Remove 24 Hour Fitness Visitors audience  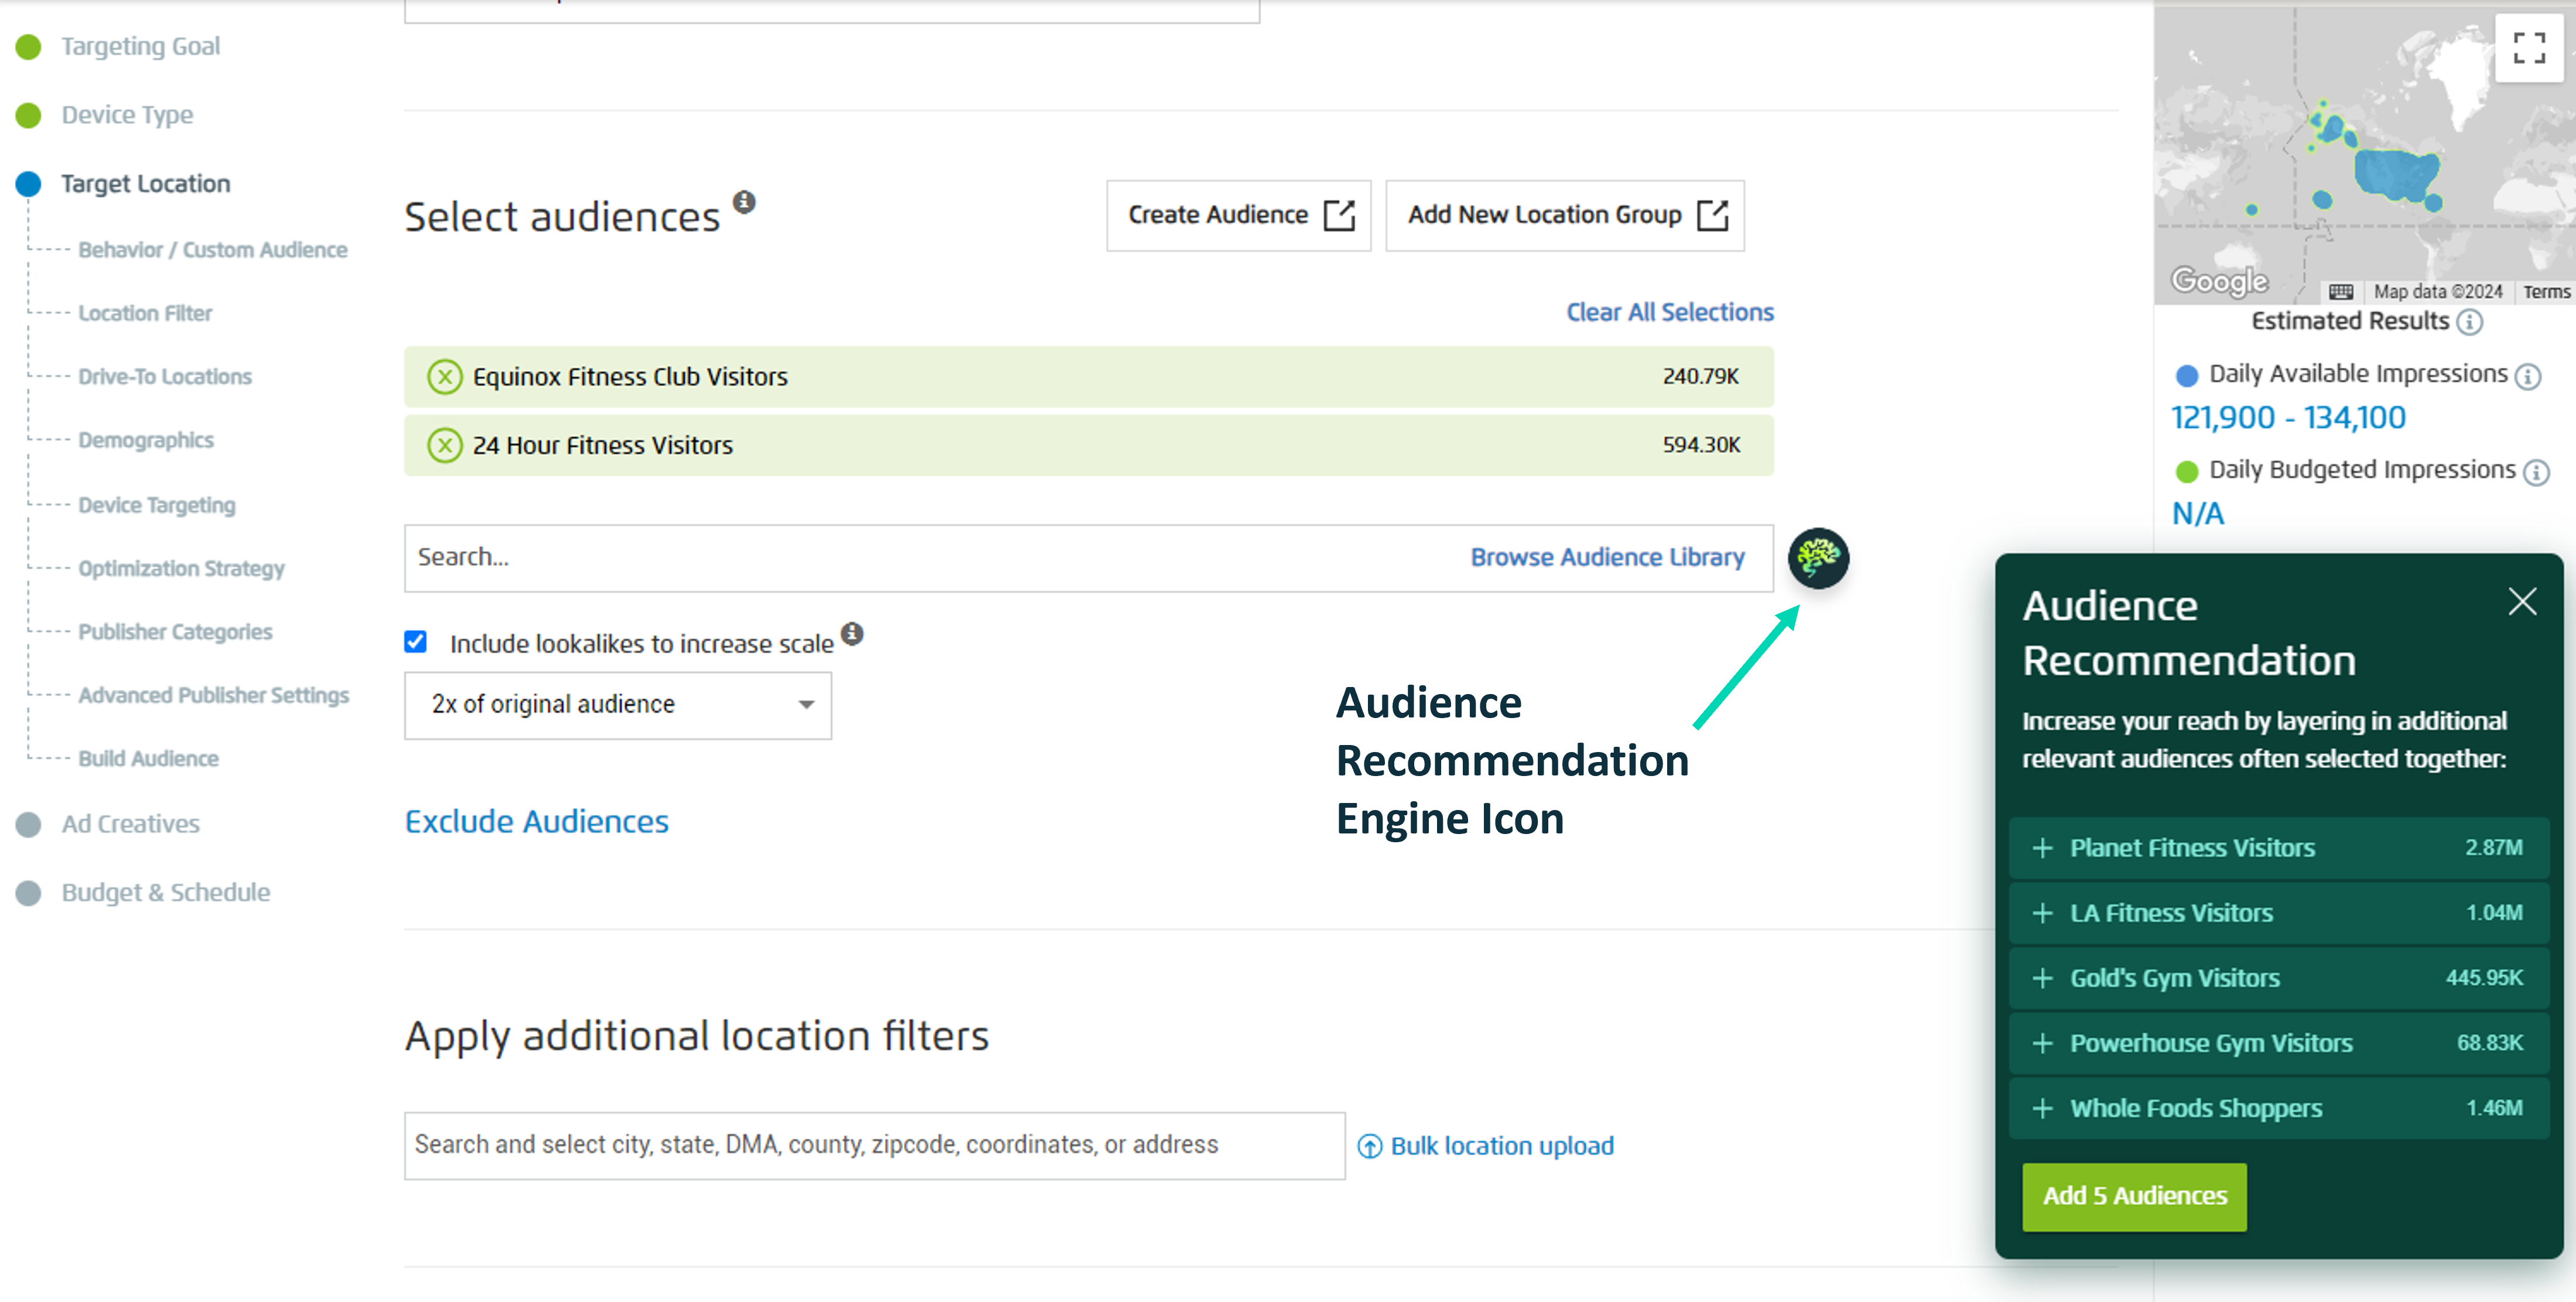[x=444, y=445]
